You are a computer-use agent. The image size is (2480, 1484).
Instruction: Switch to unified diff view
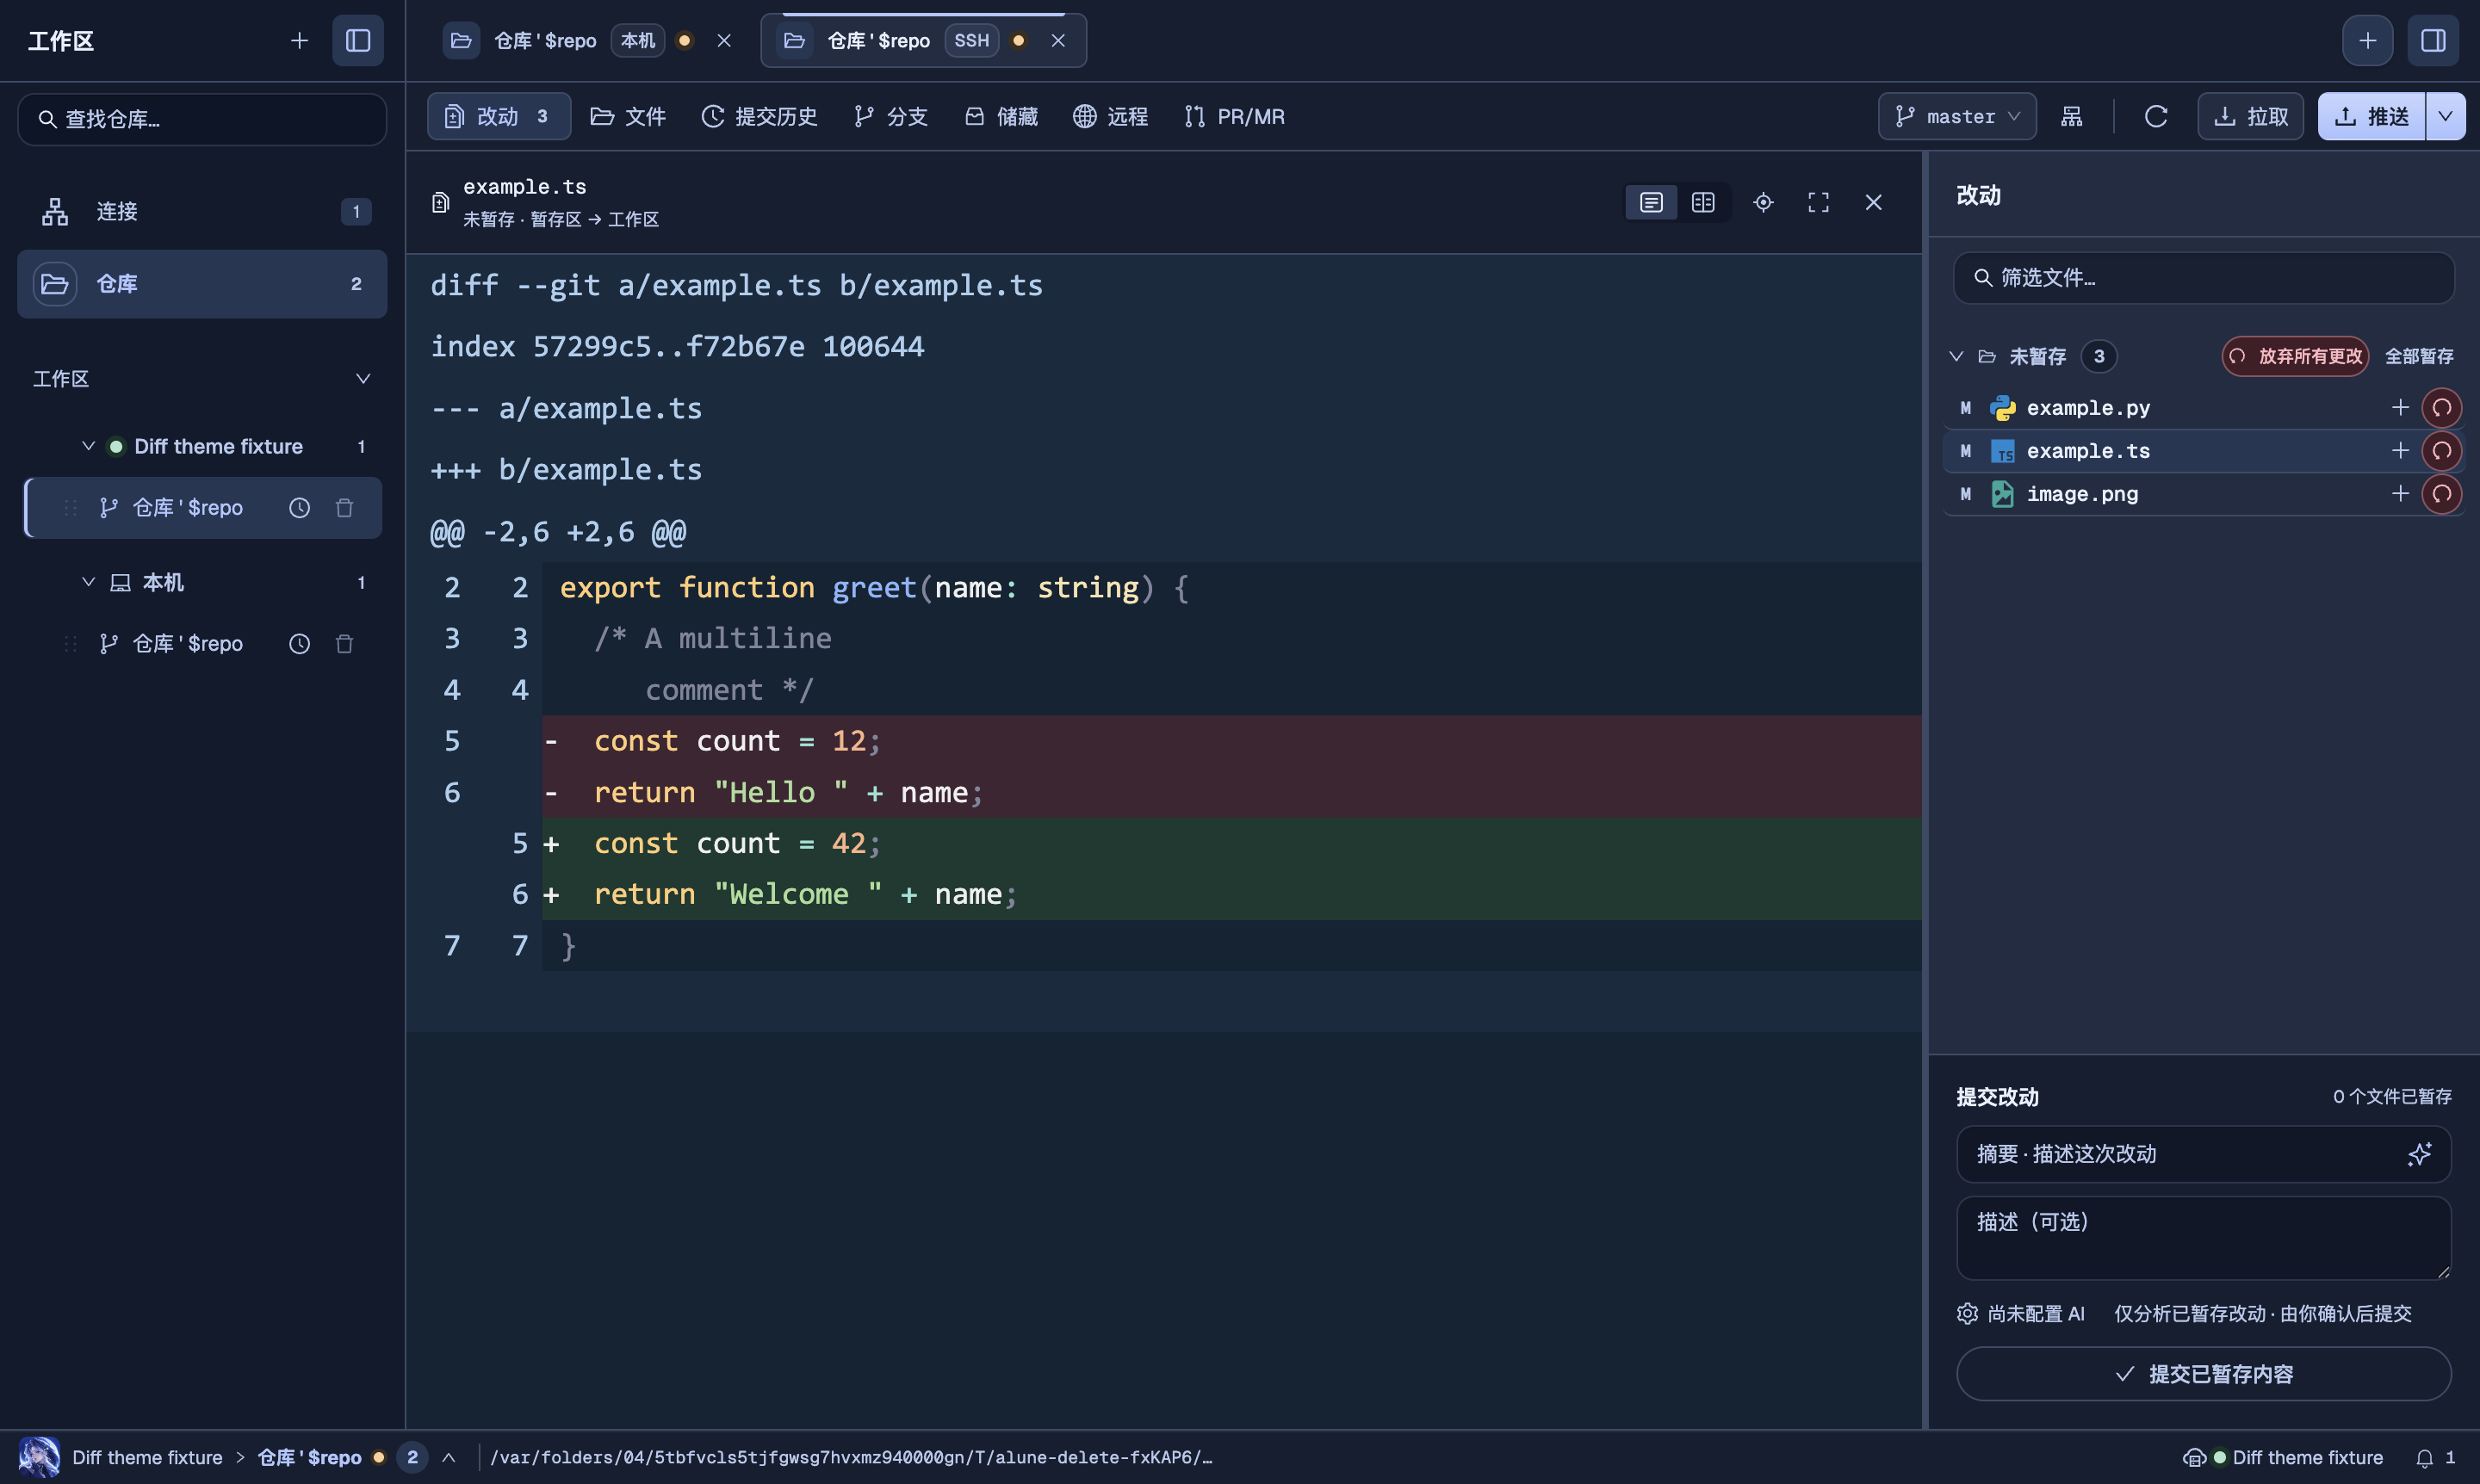point(1651,203)
